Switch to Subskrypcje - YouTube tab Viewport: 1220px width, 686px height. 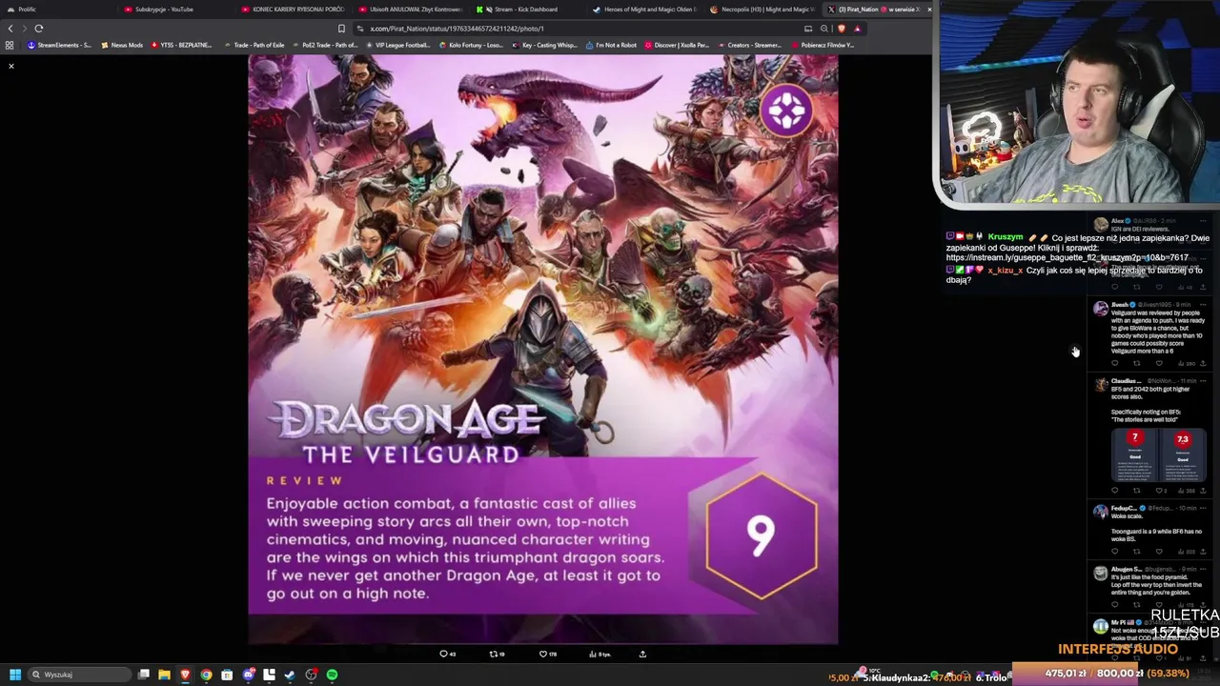[x=174, y=10]
